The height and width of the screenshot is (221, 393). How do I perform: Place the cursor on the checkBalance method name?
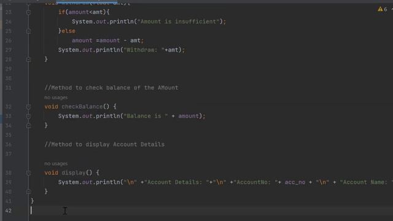[82, 106]
